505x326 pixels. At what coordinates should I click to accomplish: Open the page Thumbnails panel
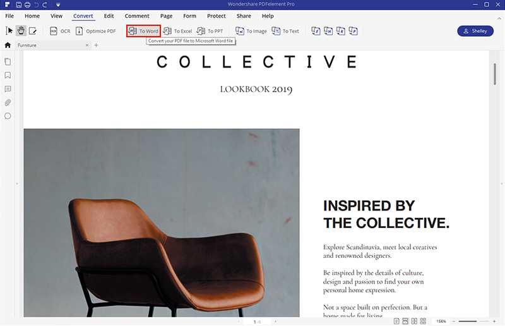pyautogui.click(x=8, y=62)
